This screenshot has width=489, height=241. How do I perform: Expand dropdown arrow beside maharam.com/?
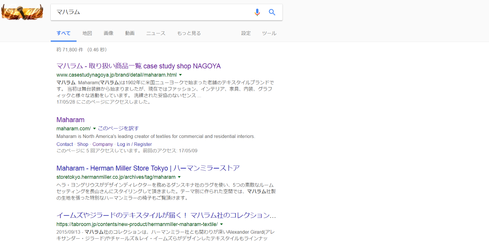tap(94, 129)
